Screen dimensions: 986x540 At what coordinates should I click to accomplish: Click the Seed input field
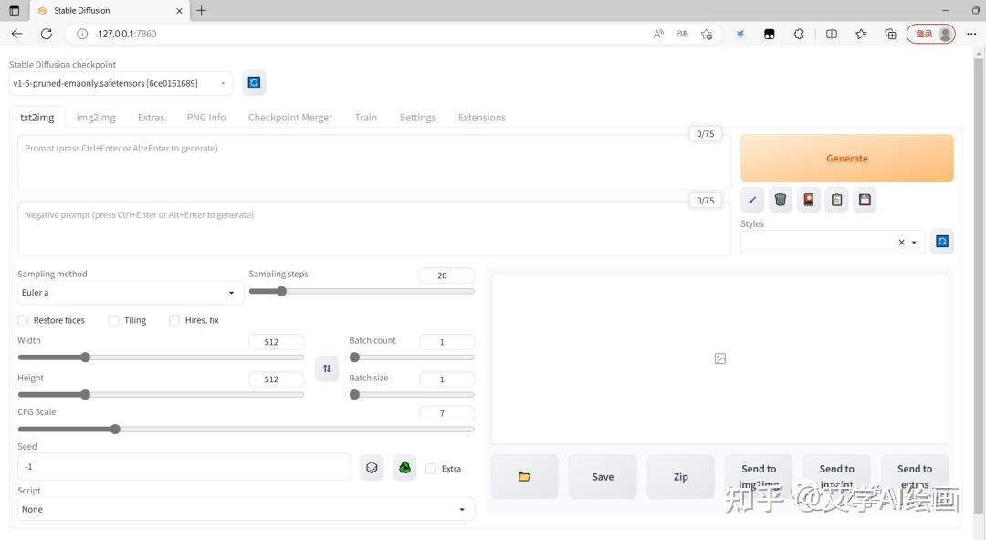click(x=184, y=467)
